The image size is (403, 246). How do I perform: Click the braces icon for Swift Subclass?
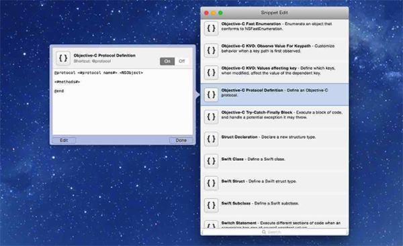pos(211,205)
